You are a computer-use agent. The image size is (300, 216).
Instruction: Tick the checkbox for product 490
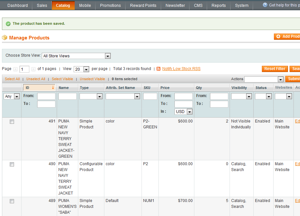12,165
